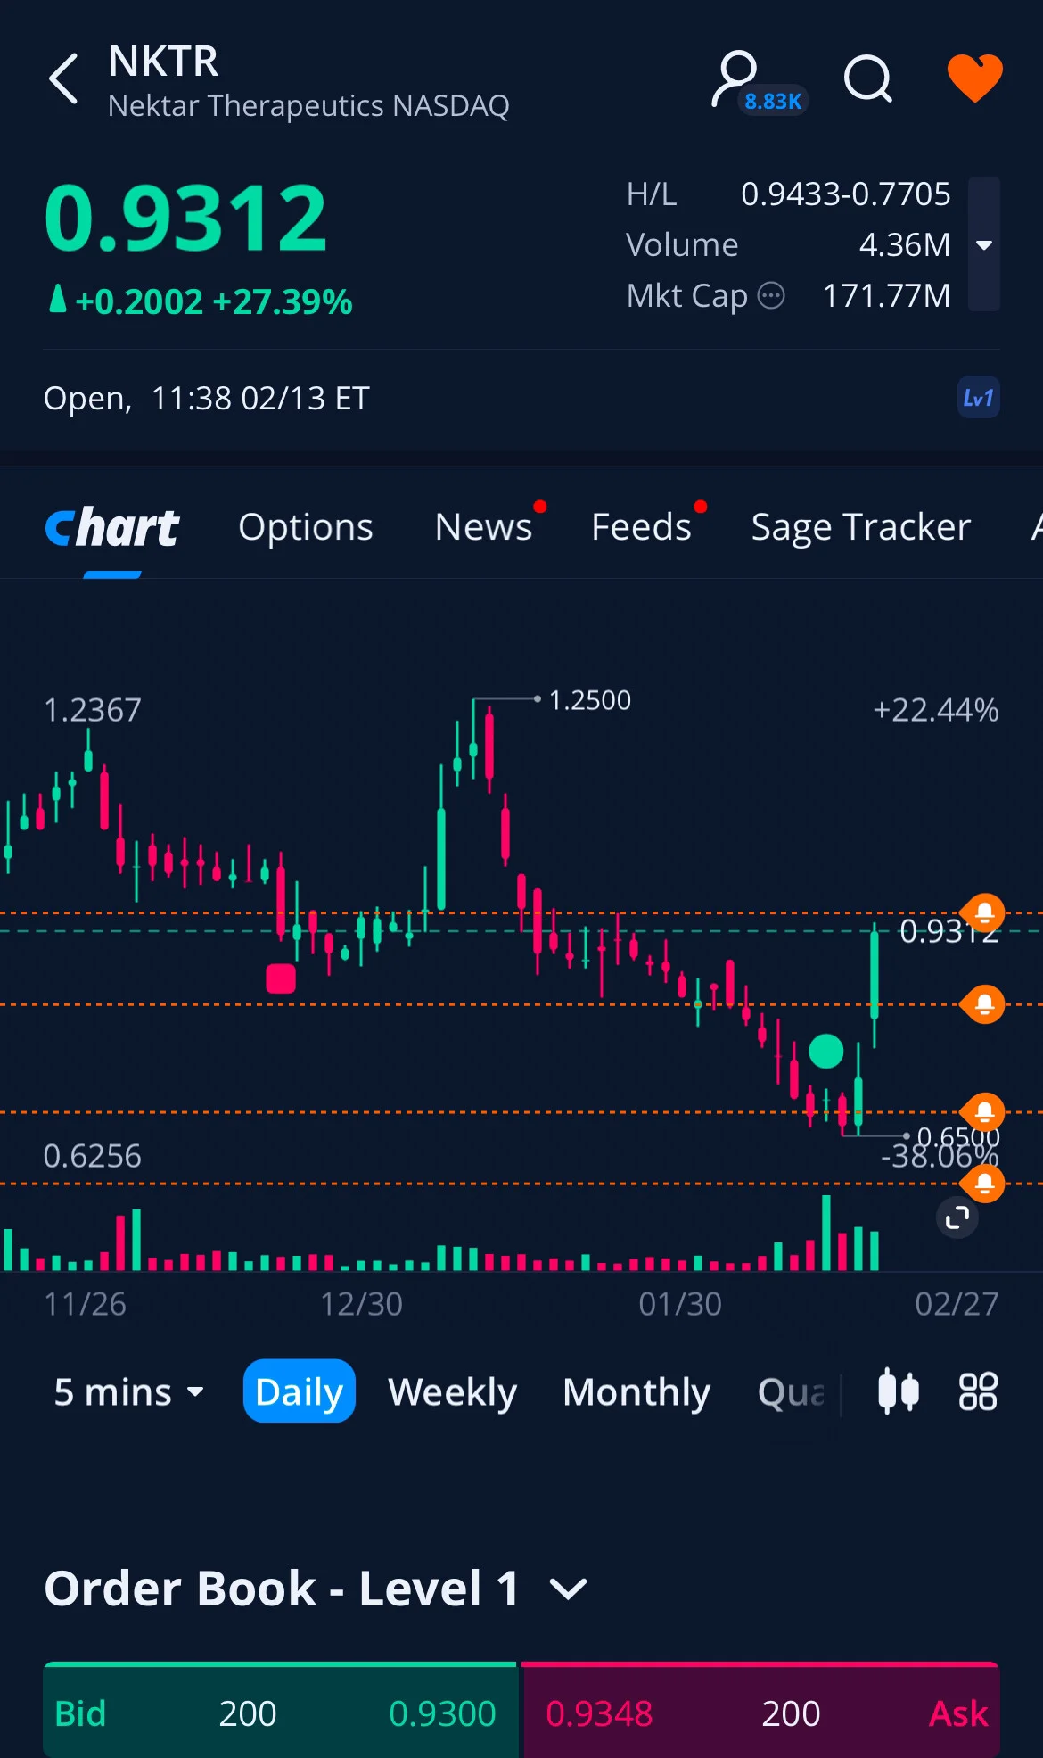This screenshot has width=1043, height=1758.
Task: Tap the alert bell between 0.9312 and 0.6500 labels
Action: [x=984, y=1004]
